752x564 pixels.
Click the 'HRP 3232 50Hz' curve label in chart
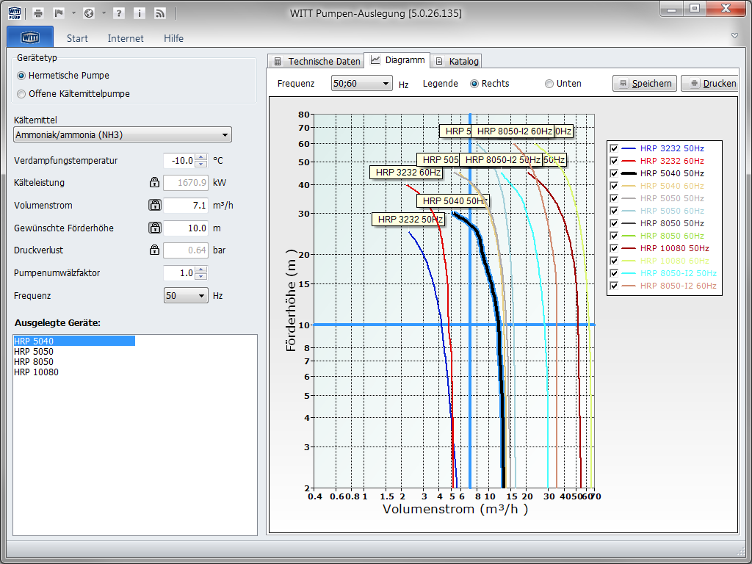click(408, 220)
